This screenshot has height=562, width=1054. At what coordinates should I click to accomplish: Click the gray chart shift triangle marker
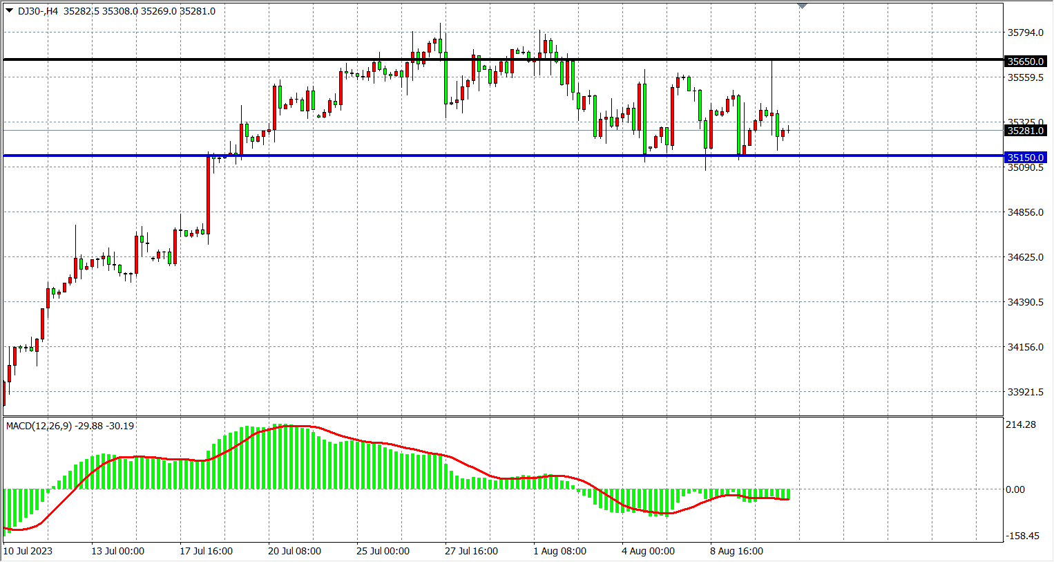click(802, 6)
